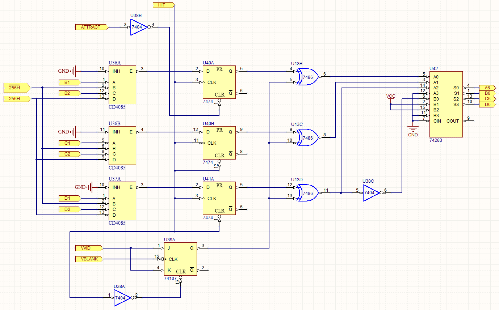Click the VCC power symbol near U42
Screen dimensions: 499x310
pos(391,98)
